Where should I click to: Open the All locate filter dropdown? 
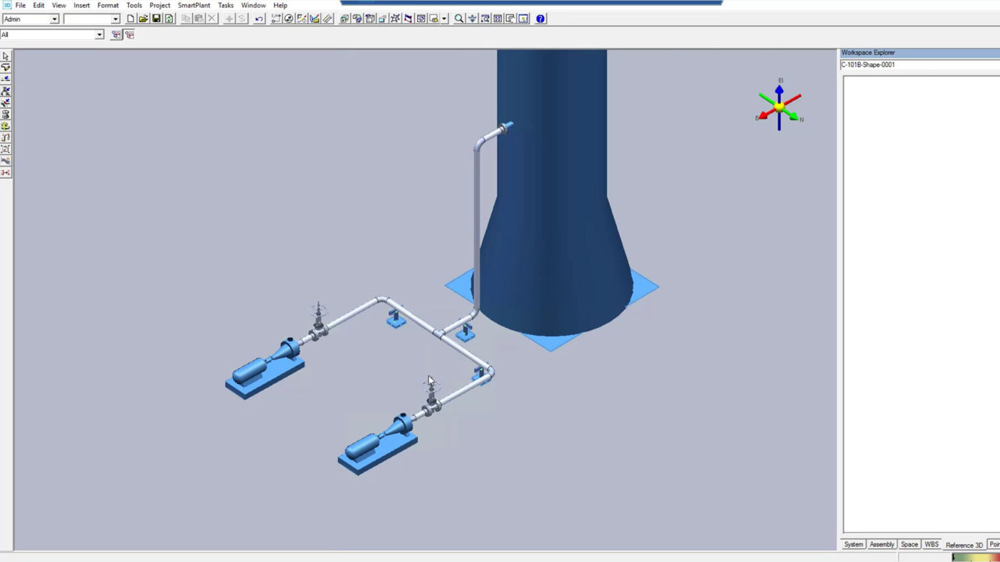point(99,35)
